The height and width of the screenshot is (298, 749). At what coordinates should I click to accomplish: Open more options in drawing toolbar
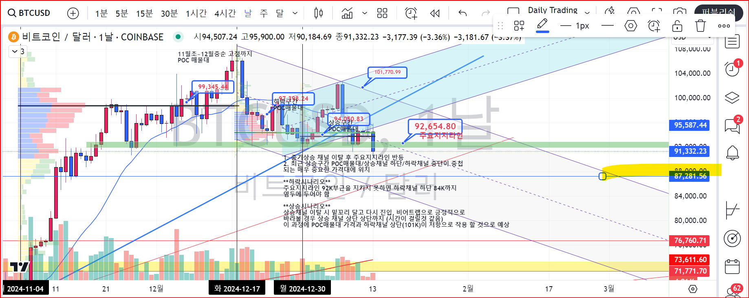coord(724,26)
